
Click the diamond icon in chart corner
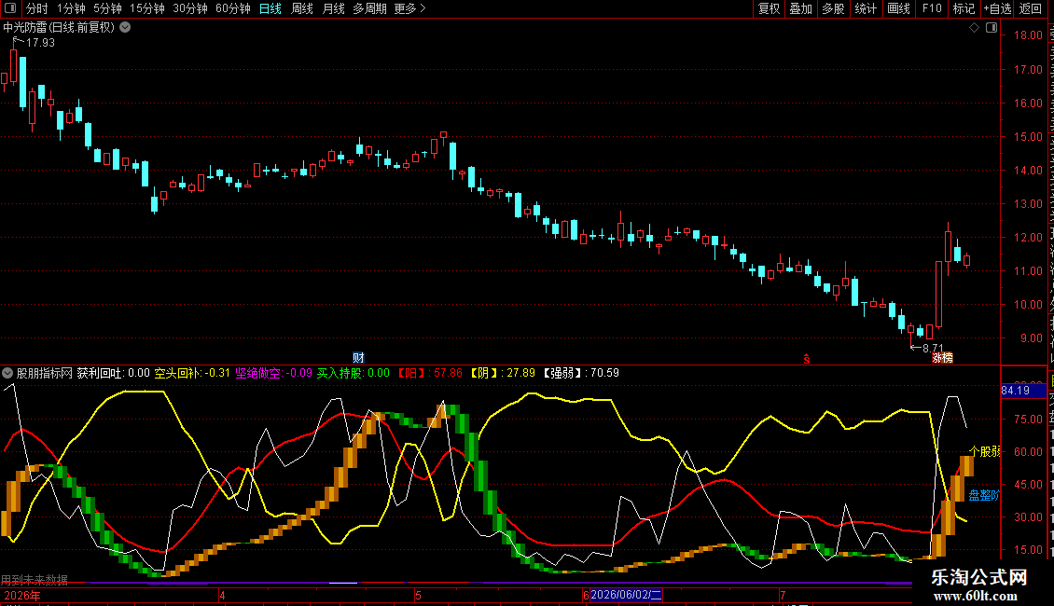point(974,28)
